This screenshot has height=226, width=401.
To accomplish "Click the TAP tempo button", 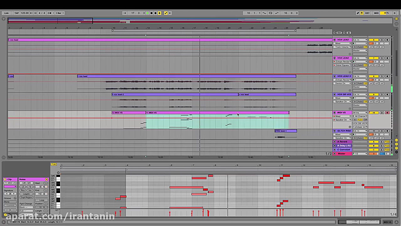I will coord(17,13).
